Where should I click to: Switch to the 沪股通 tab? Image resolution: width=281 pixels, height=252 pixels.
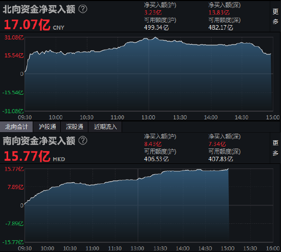click(x=48, y=127)
